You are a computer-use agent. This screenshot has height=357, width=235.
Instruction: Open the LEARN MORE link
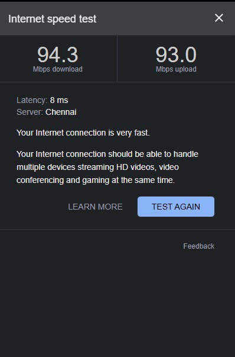pyautogui.click(x=95, y=207)
